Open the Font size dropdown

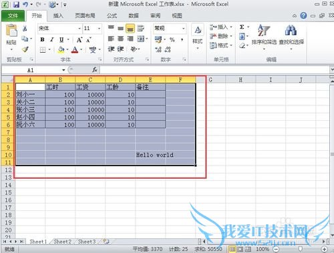pos(99,29)
